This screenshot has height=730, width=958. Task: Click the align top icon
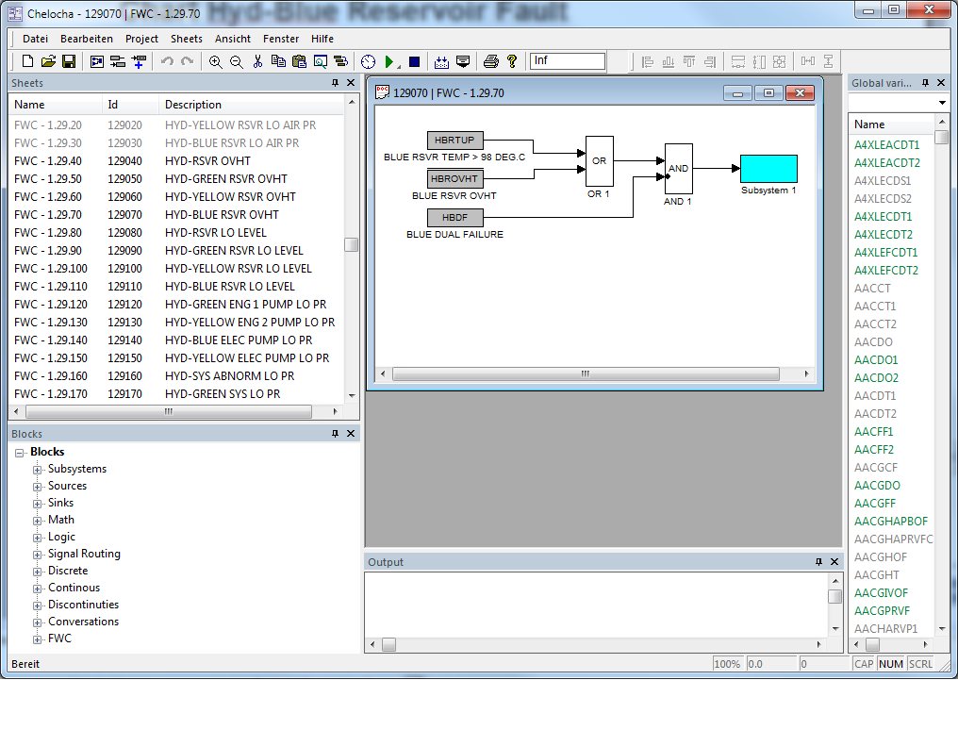coord(689,61)
